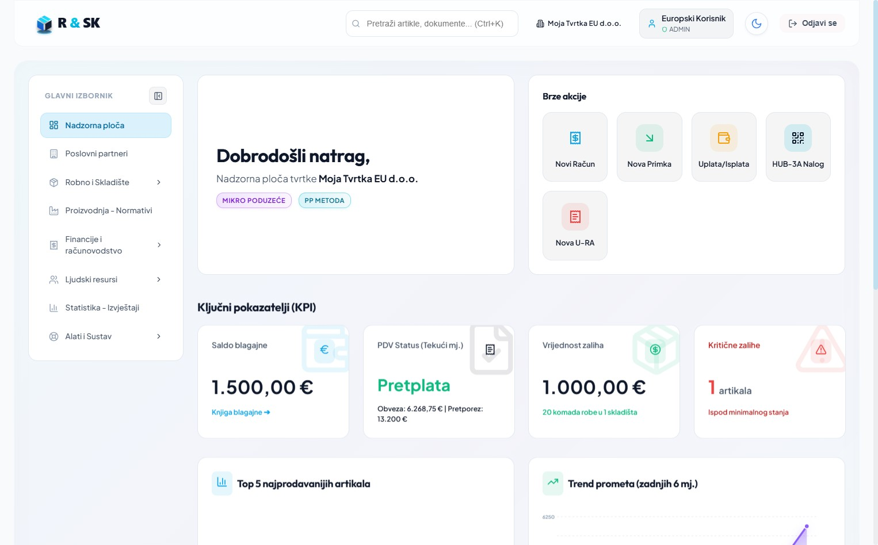Screen dimensions: 878x545
Task: Open Nadzorna ploča in the sidebar
Action: tap(106, 125)
